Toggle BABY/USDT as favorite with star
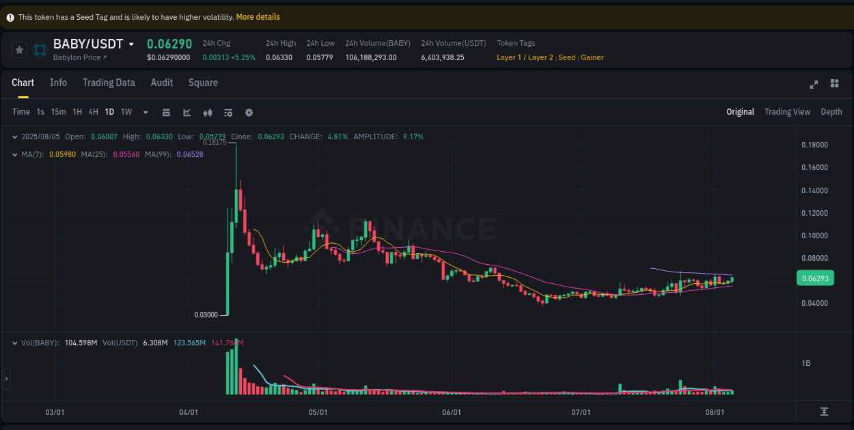This screenshot has height=430, width=854. pos(19,49)
